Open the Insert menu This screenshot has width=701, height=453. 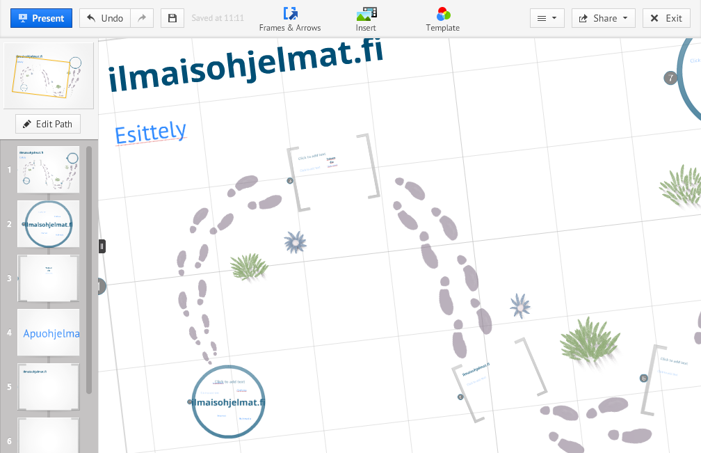pyautogui.click(x=366, y=19)
